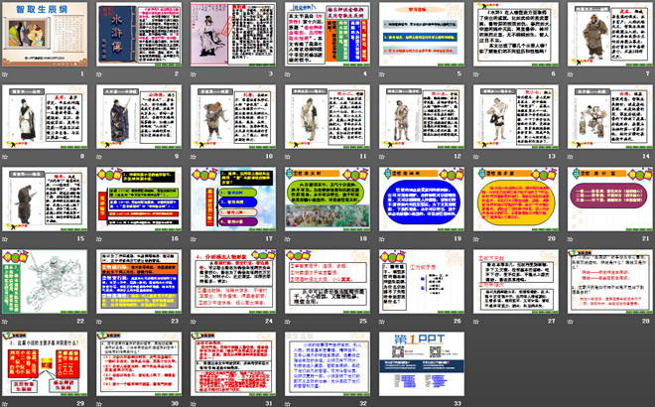Click the animation star under slide 9
Image resolution: width=655 pixels, height=407 pixels.
(x=99, y=157)
